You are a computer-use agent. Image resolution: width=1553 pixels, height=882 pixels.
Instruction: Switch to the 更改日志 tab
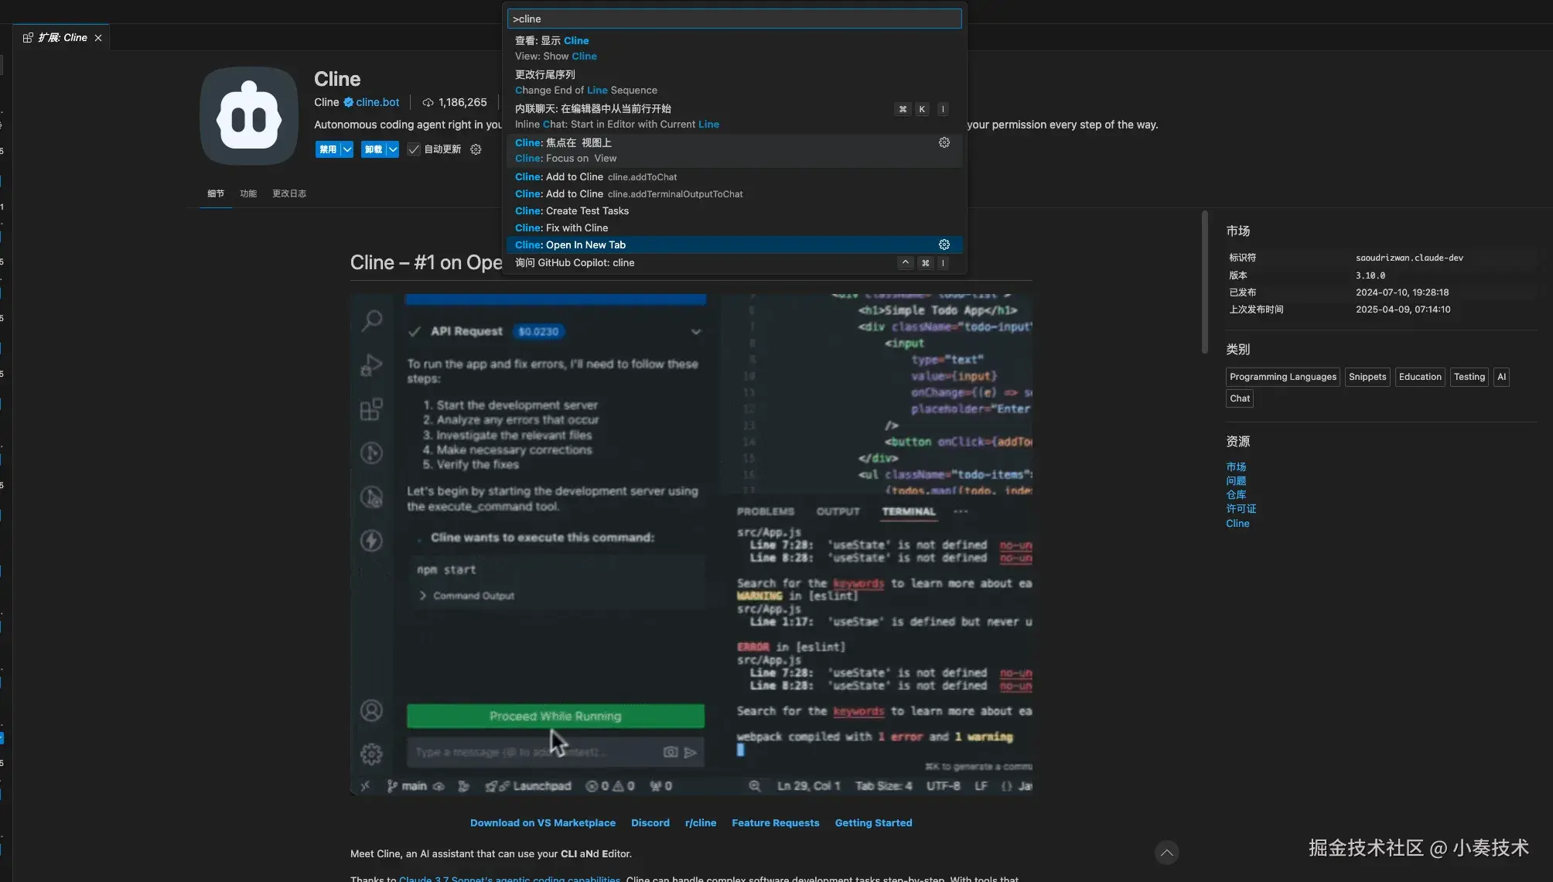pos(289,193)
